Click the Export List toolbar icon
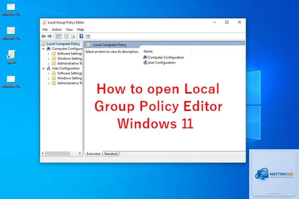Viewport: 299px width, 199px height. click(73, 36)
